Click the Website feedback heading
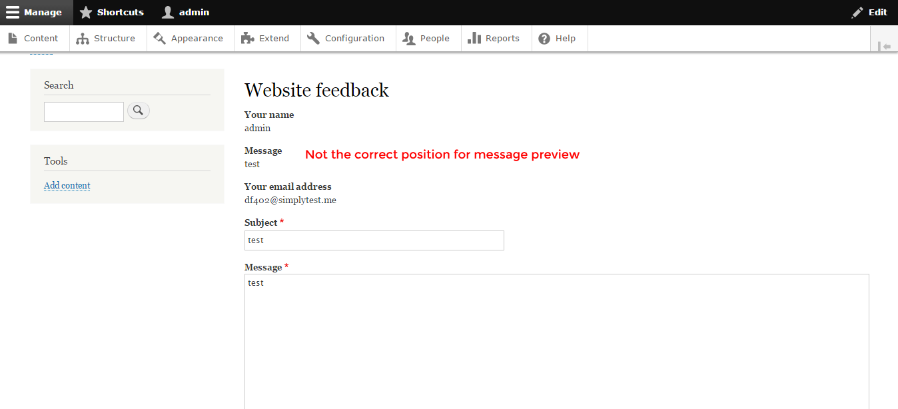Screen dimensions: 898x409 (316, 90)
